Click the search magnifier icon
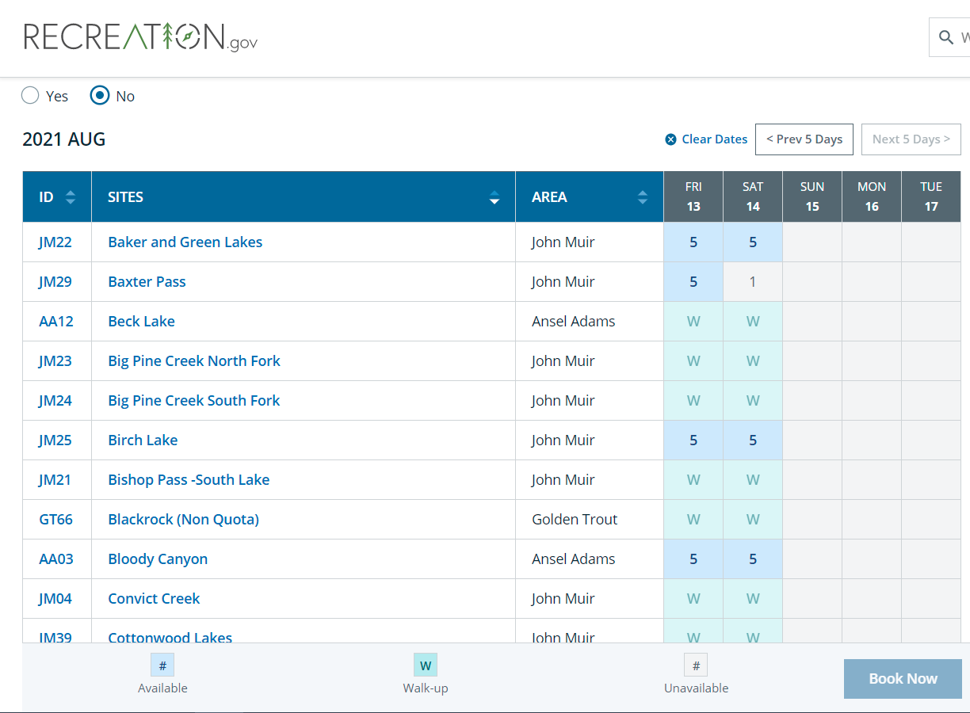 (x=945, y=37)
